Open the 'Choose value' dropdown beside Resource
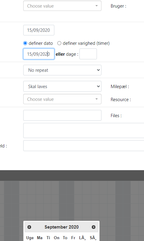The width and height of the screenshot is (144, 241). [62, 99]
